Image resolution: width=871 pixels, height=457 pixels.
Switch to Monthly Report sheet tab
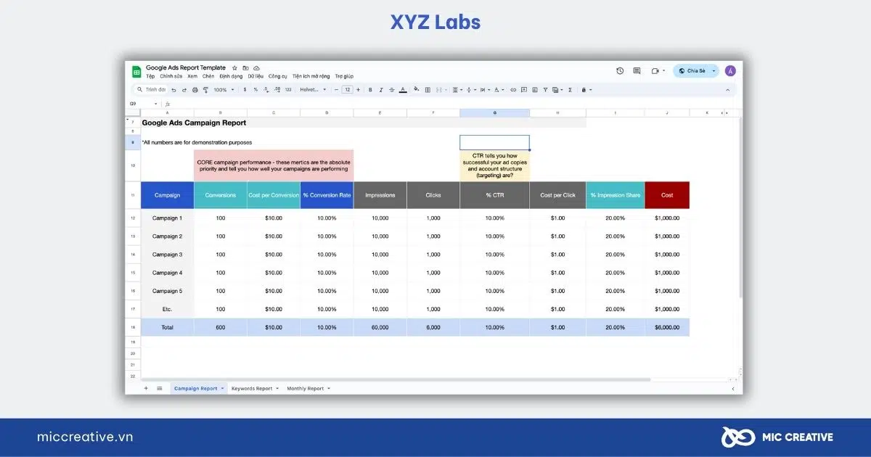[x=305, y=389]
